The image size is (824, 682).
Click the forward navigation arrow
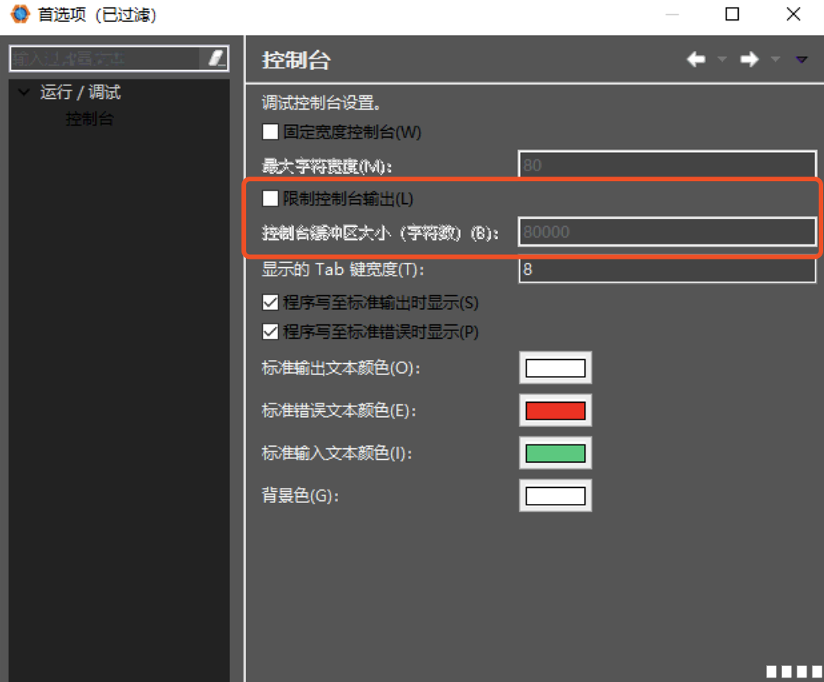(x=749, y=59)
